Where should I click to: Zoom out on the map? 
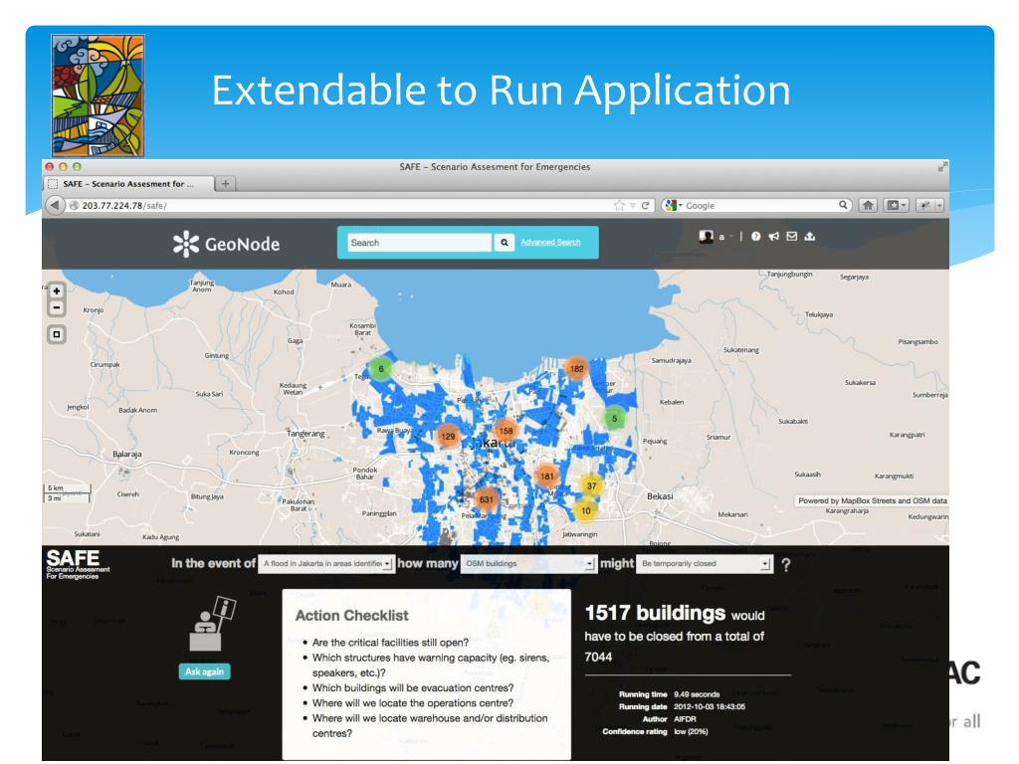[57, 307]
